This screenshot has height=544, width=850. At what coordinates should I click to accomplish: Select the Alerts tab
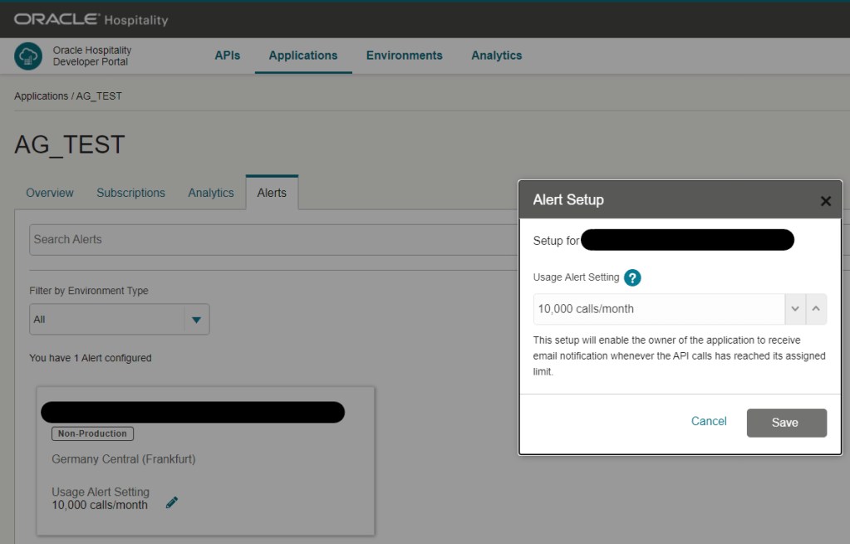pos(272,193)
